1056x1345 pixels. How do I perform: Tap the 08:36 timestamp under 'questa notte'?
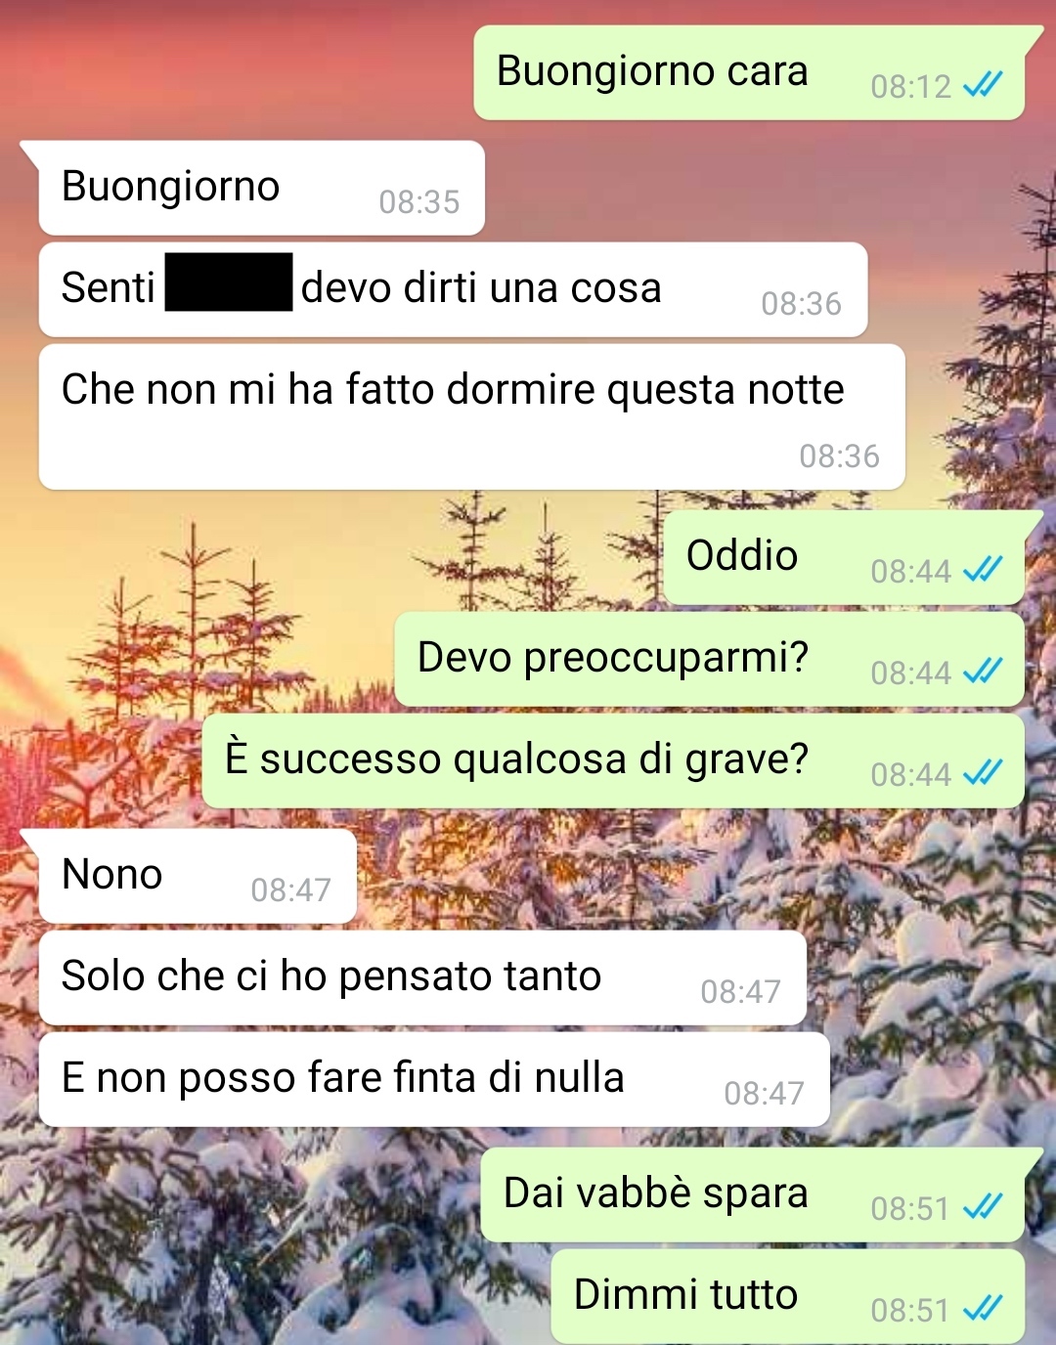(839, 456)
